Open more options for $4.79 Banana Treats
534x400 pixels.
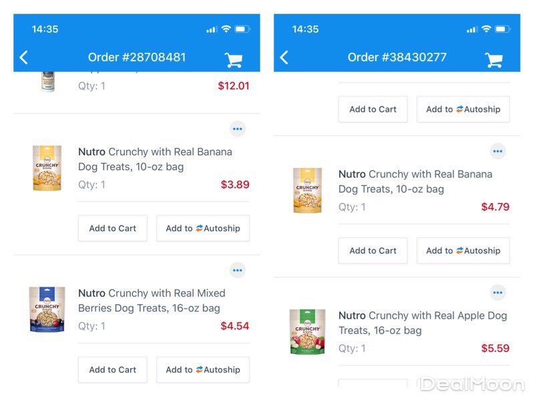click(497, 151)
